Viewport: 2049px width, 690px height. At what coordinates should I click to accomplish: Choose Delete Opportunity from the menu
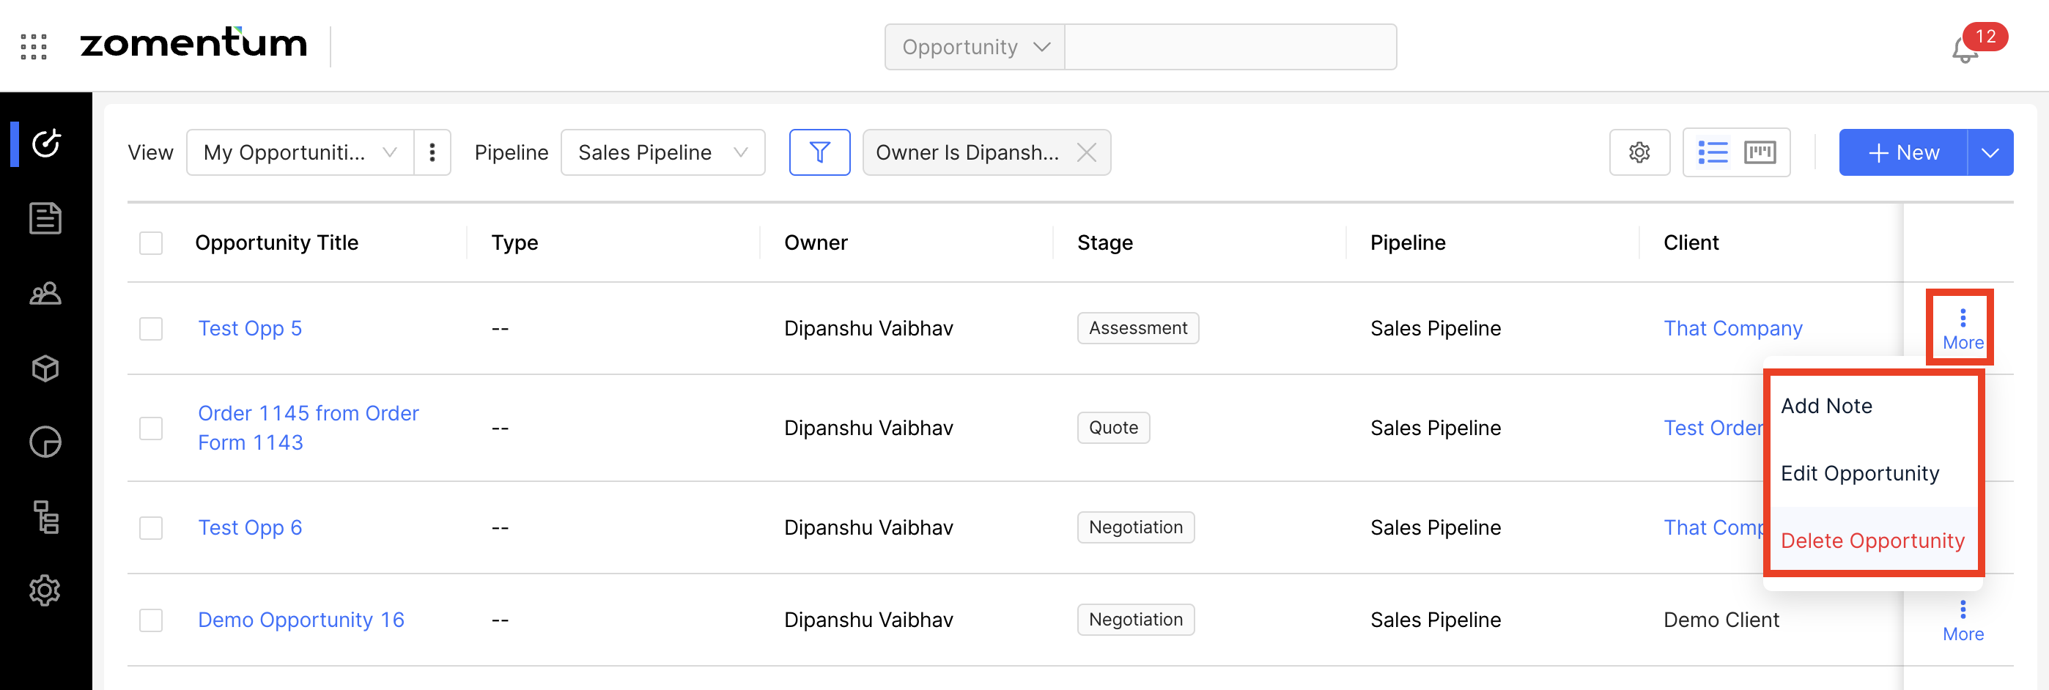(1872, 541)
